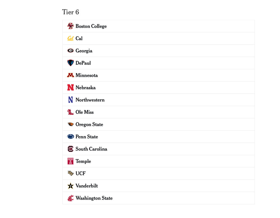
Task: Click the Temple T logo
Action: [x=70, y=161]
